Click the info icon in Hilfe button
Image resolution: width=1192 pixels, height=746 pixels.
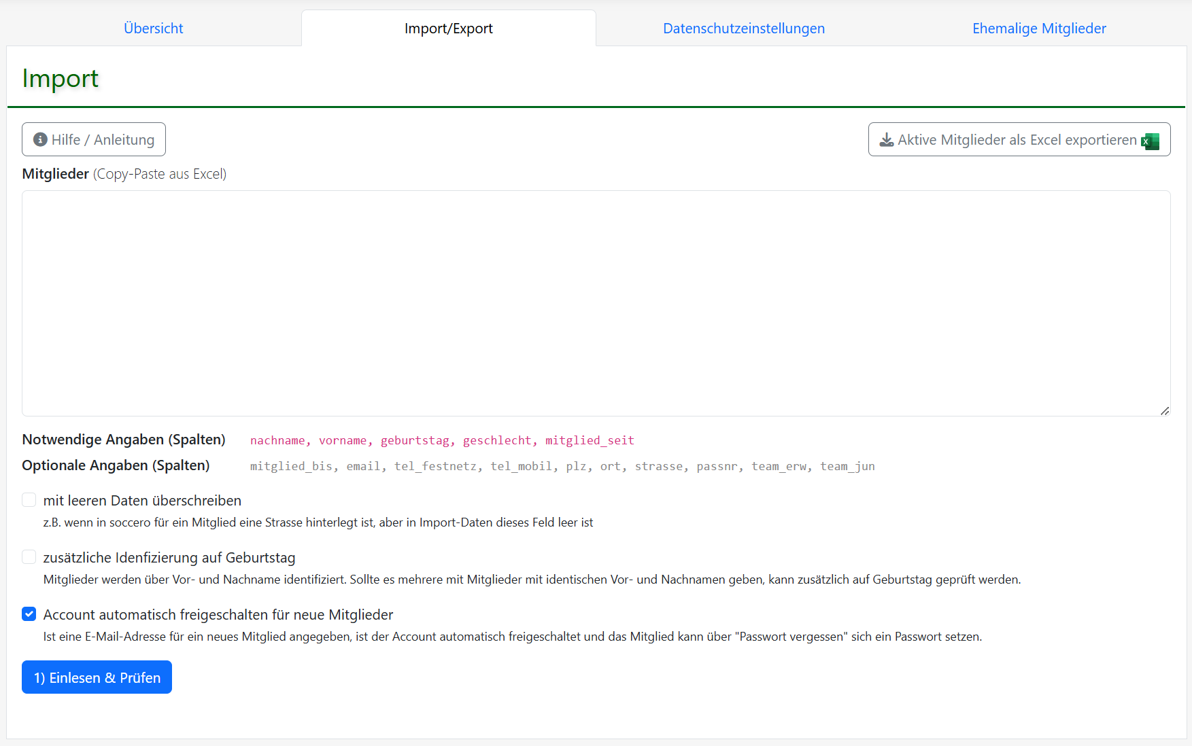coord(40,139)
